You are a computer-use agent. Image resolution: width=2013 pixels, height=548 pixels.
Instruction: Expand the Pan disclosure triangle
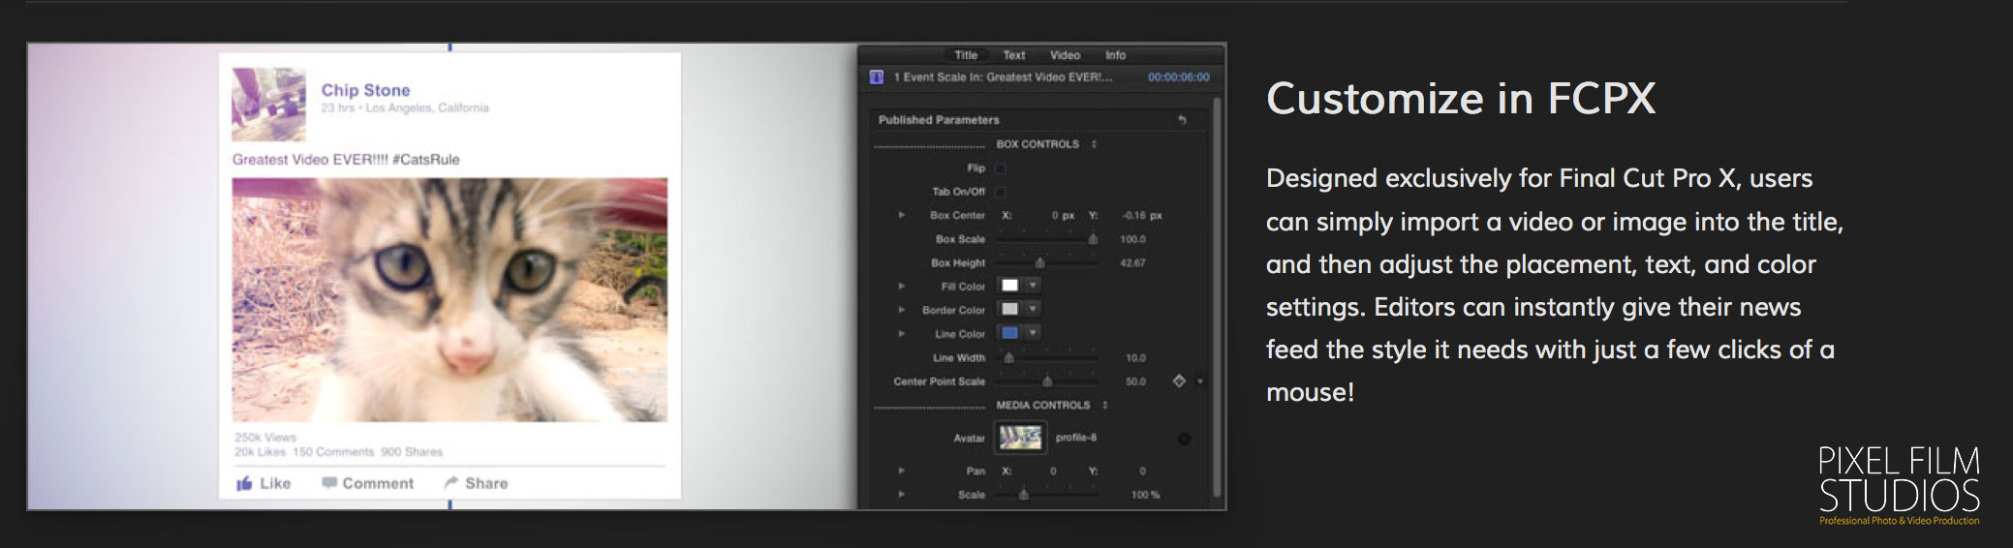click(x=901, y=471)
